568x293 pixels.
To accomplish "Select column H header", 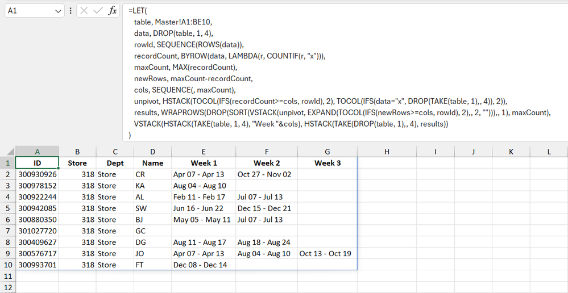I will click(387, 152).
